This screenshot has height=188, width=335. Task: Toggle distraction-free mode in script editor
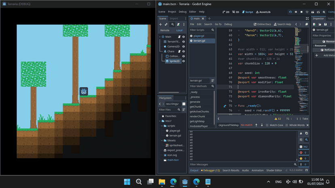coord(307,19)
